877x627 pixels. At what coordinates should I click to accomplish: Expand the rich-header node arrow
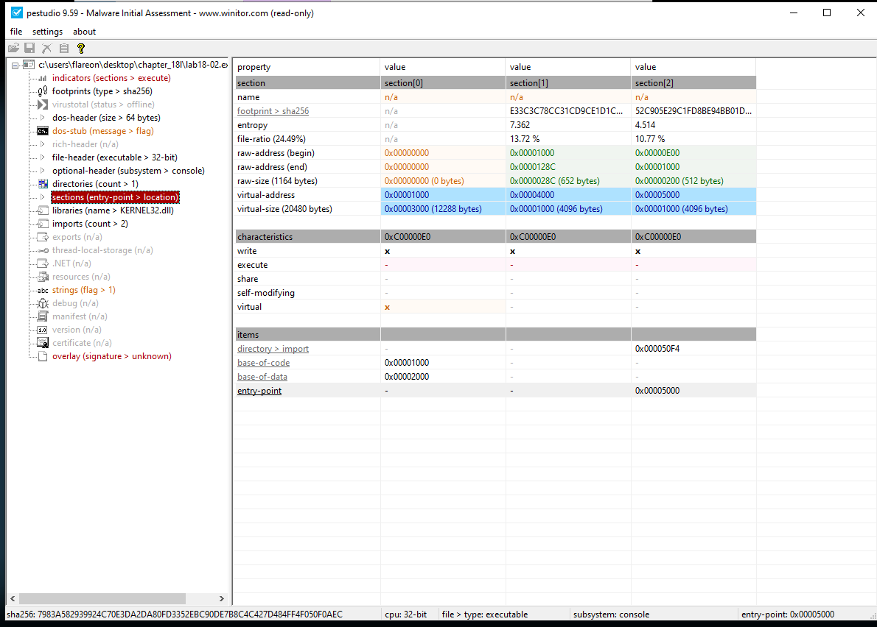(x=43, y=144)
